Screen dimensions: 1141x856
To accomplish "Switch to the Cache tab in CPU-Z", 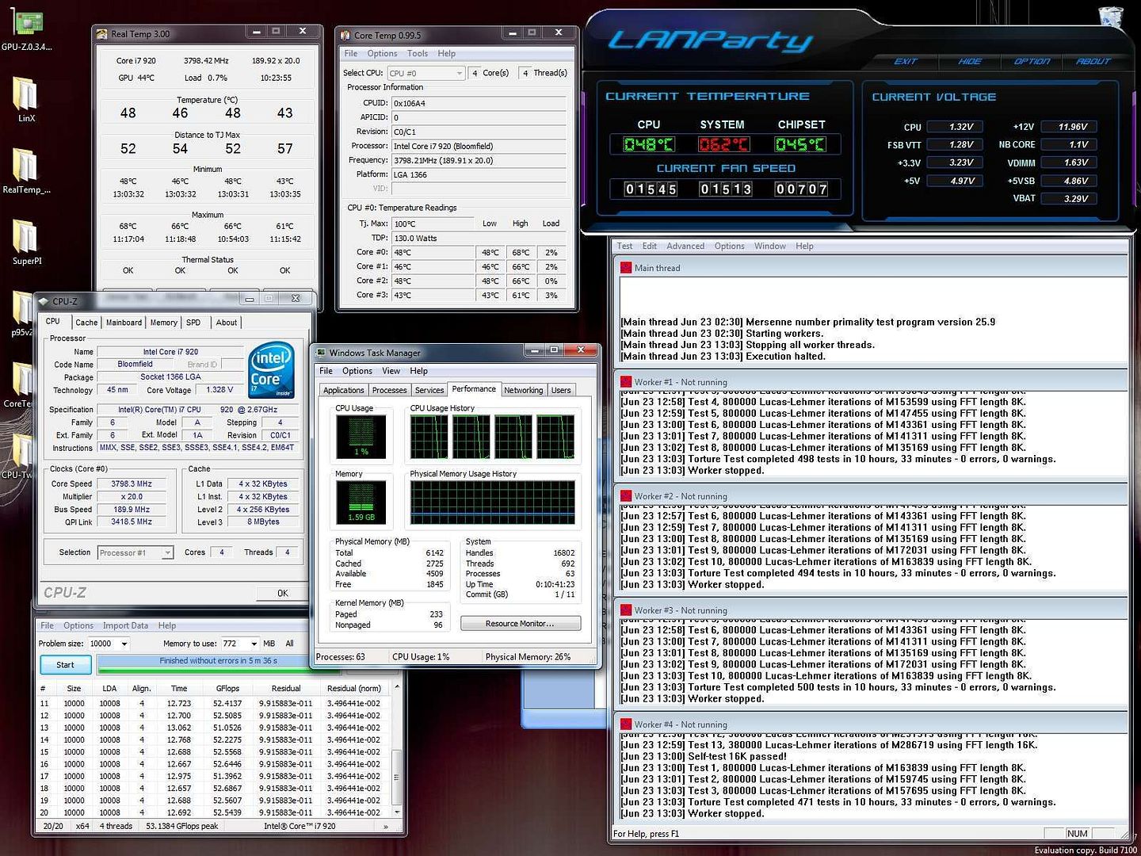I will 86,323.
